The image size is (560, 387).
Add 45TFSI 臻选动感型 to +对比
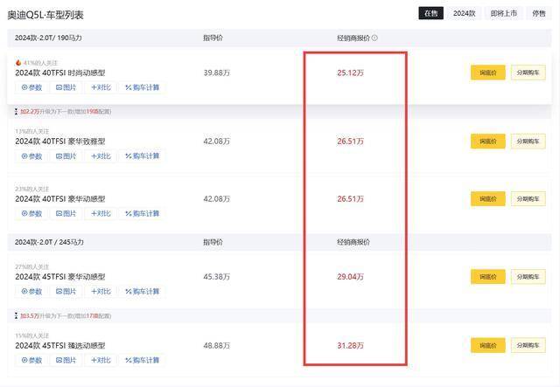coord(101,360)
